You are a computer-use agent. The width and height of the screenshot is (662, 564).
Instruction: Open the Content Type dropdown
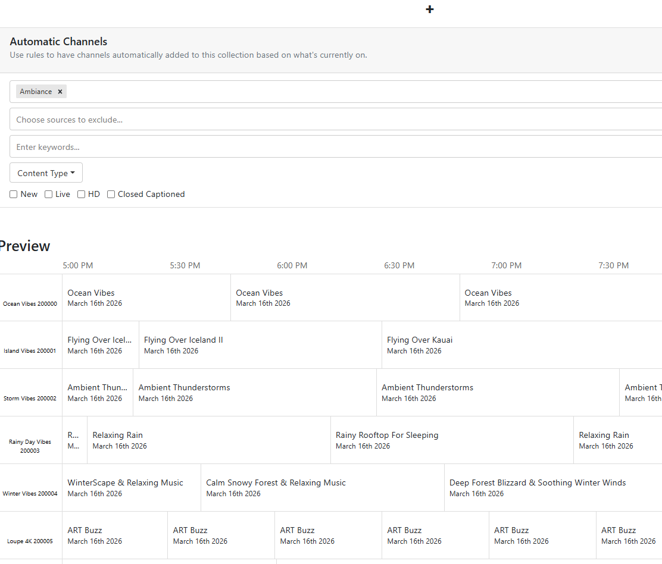46,173
